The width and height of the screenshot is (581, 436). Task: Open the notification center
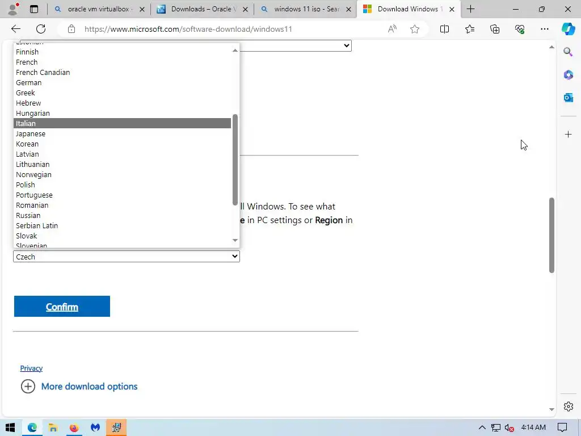tap(562, 427)
